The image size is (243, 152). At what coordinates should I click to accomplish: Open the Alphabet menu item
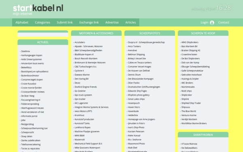click(22, 22)
